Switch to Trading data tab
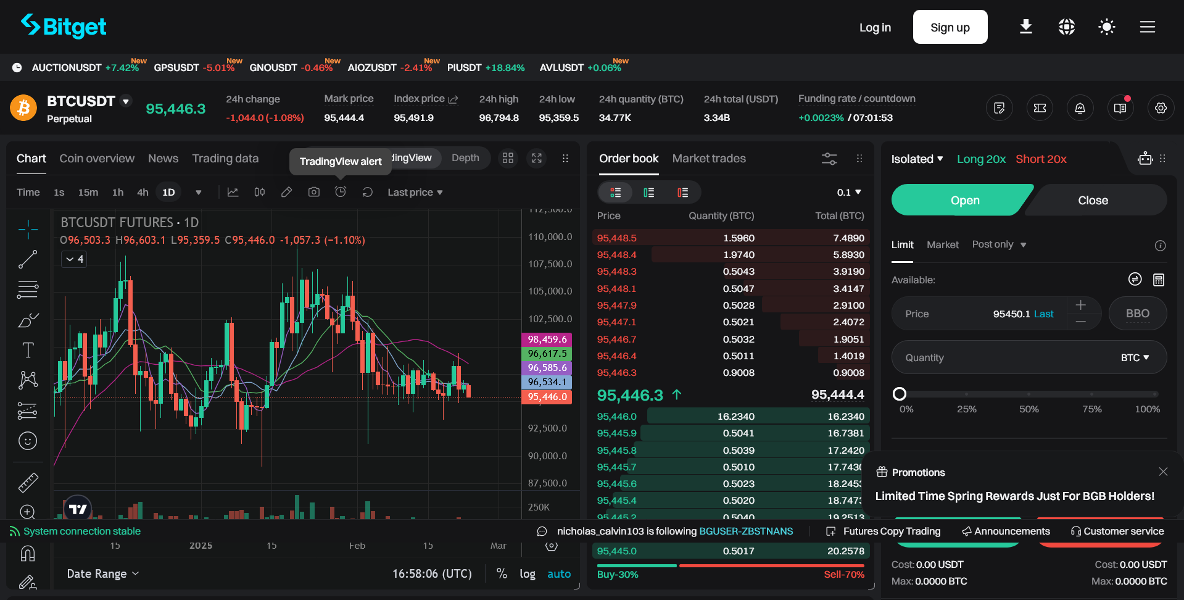The height and width of the screenshot is (600, 1184). (x=225, y=159)
